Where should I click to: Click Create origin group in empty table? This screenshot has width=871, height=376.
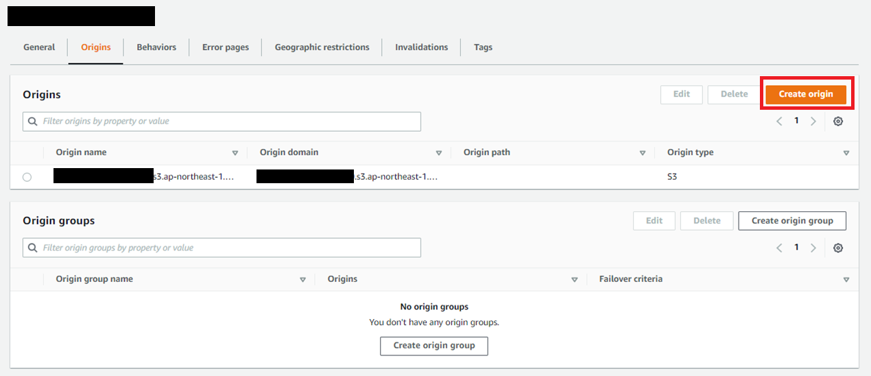tap(433, 346)
